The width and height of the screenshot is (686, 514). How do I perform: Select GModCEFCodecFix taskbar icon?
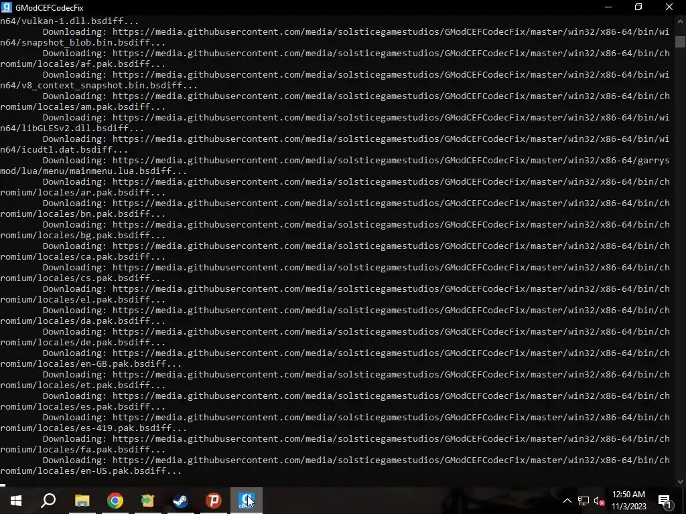click(x=247, y=501)
